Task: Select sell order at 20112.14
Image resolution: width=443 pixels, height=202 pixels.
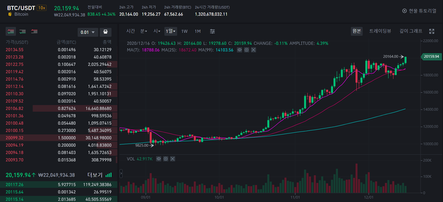Action: click(59, 86)
